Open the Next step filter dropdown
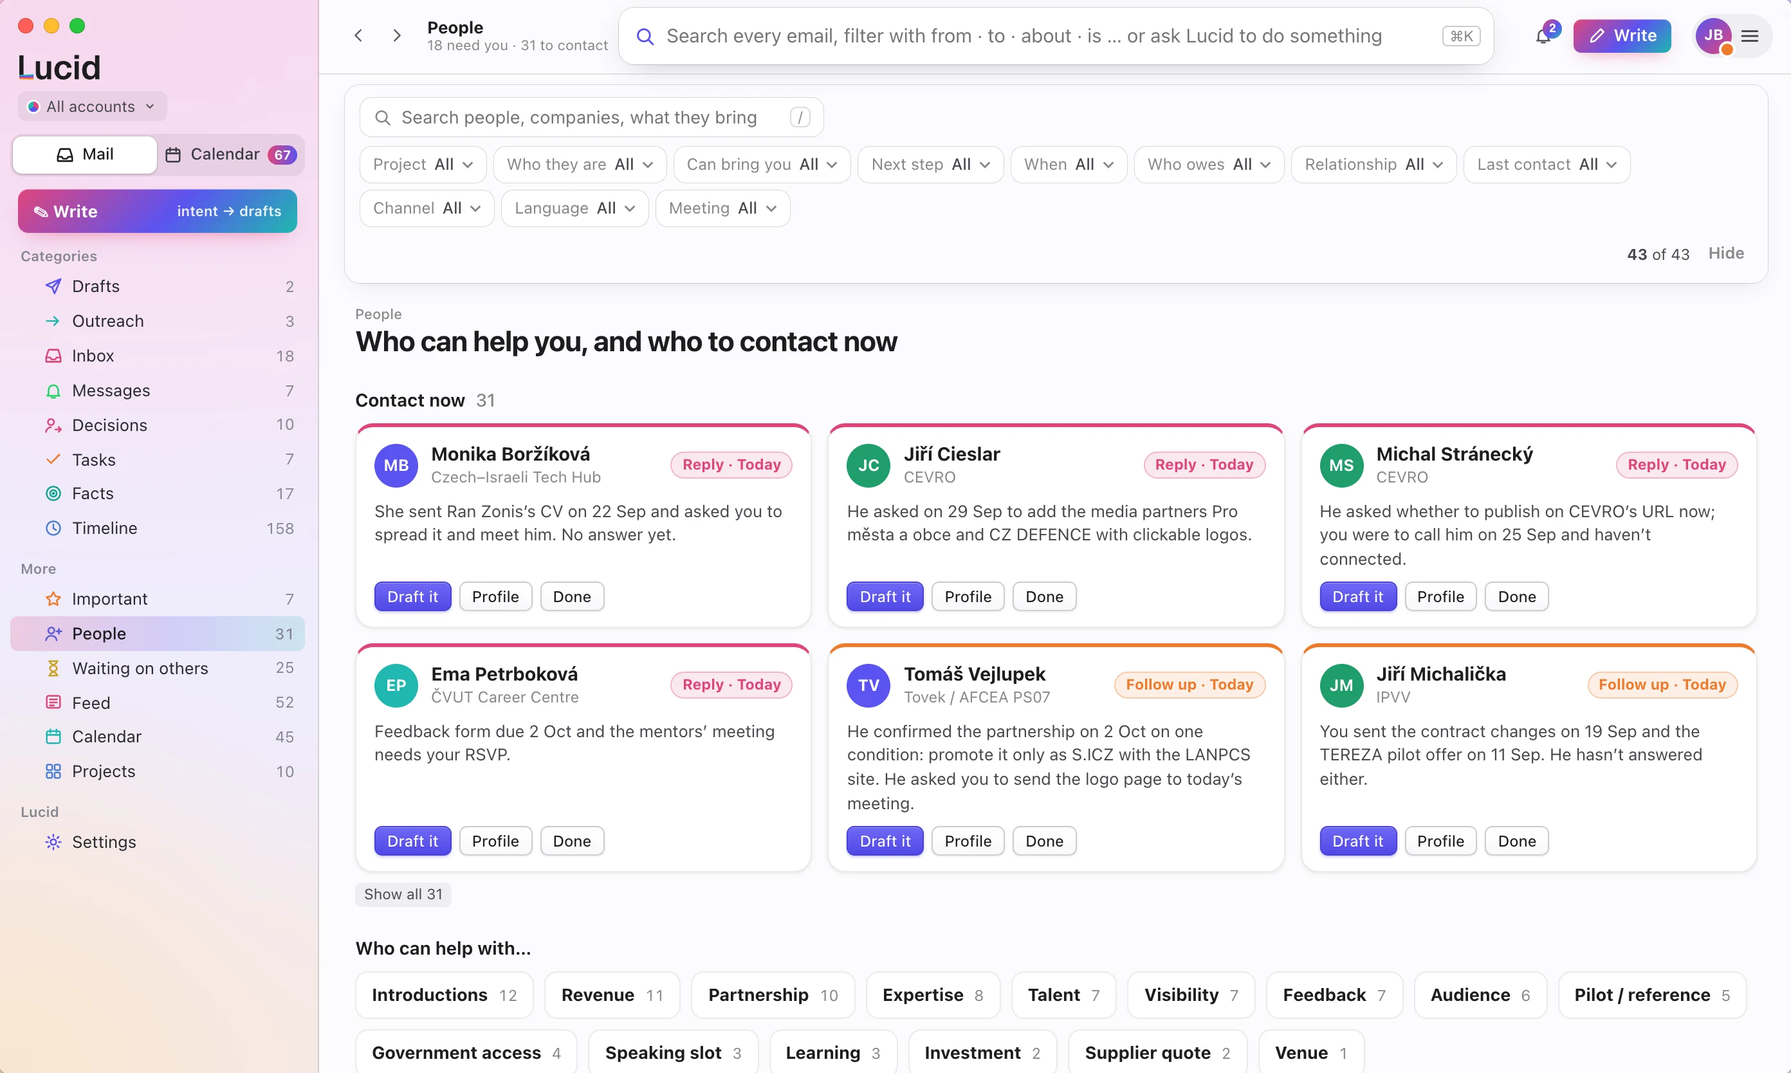 931,165
